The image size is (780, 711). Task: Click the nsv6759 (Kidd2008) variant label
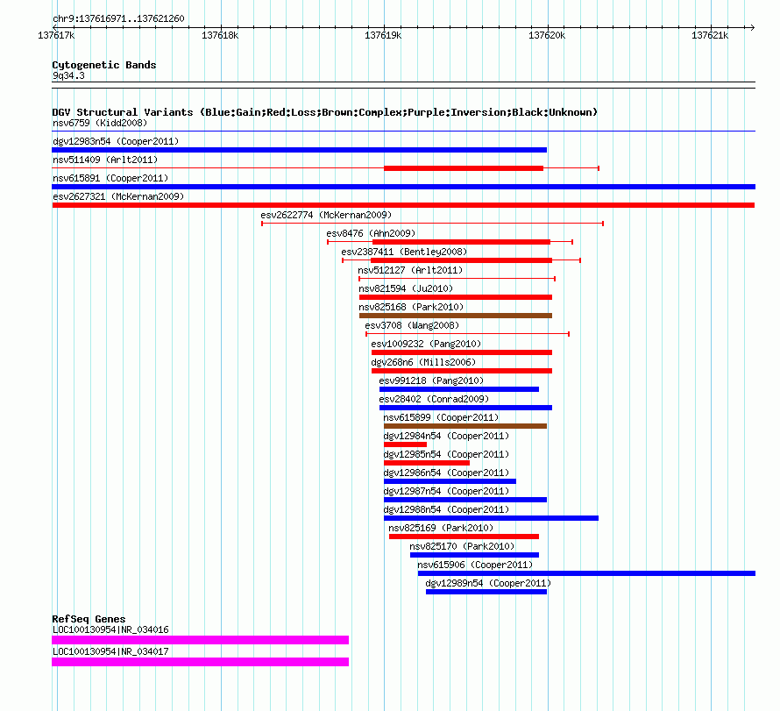tap(100, 123)
